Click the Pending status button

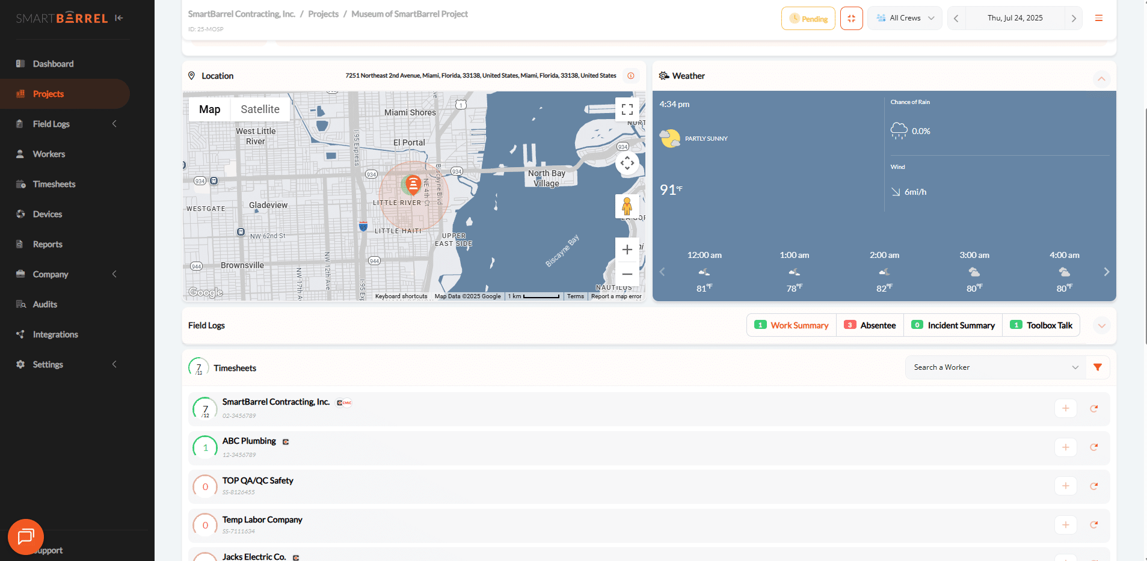[808, 19]
